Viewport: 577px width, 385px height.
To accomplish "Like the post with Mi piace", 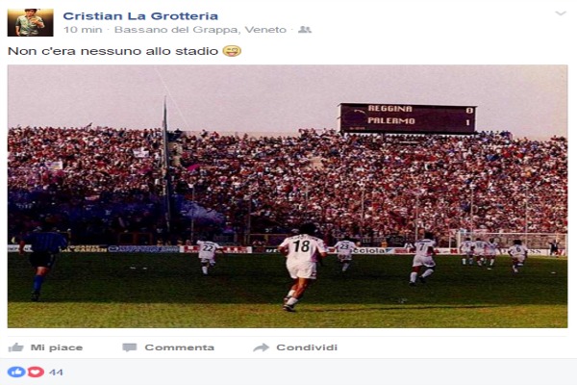I will pos(45,347).
